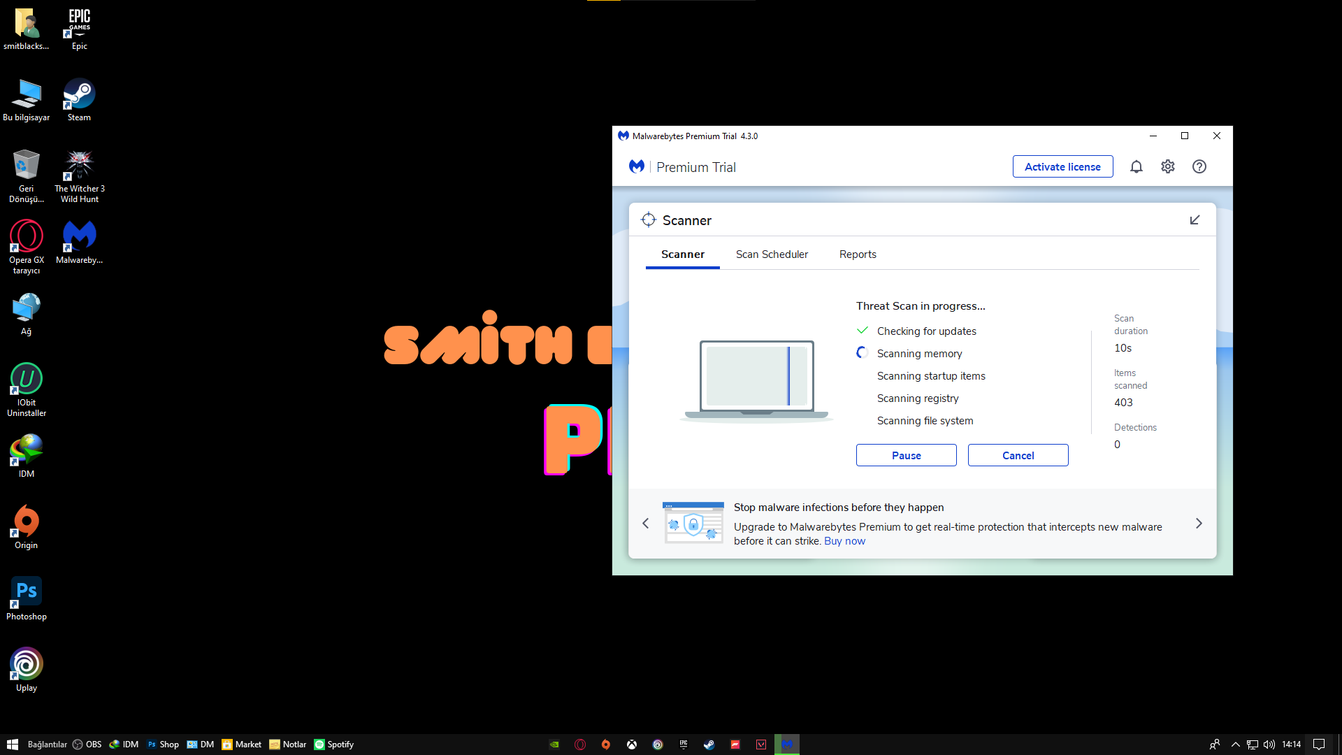
Task: Pause the threat scan
Action: 907,455
